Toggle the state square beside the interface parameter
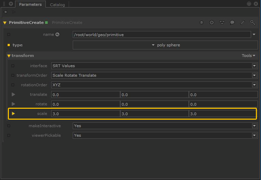Image resolution: width=261 pixels, height=180 pixels. coord(13,66)
